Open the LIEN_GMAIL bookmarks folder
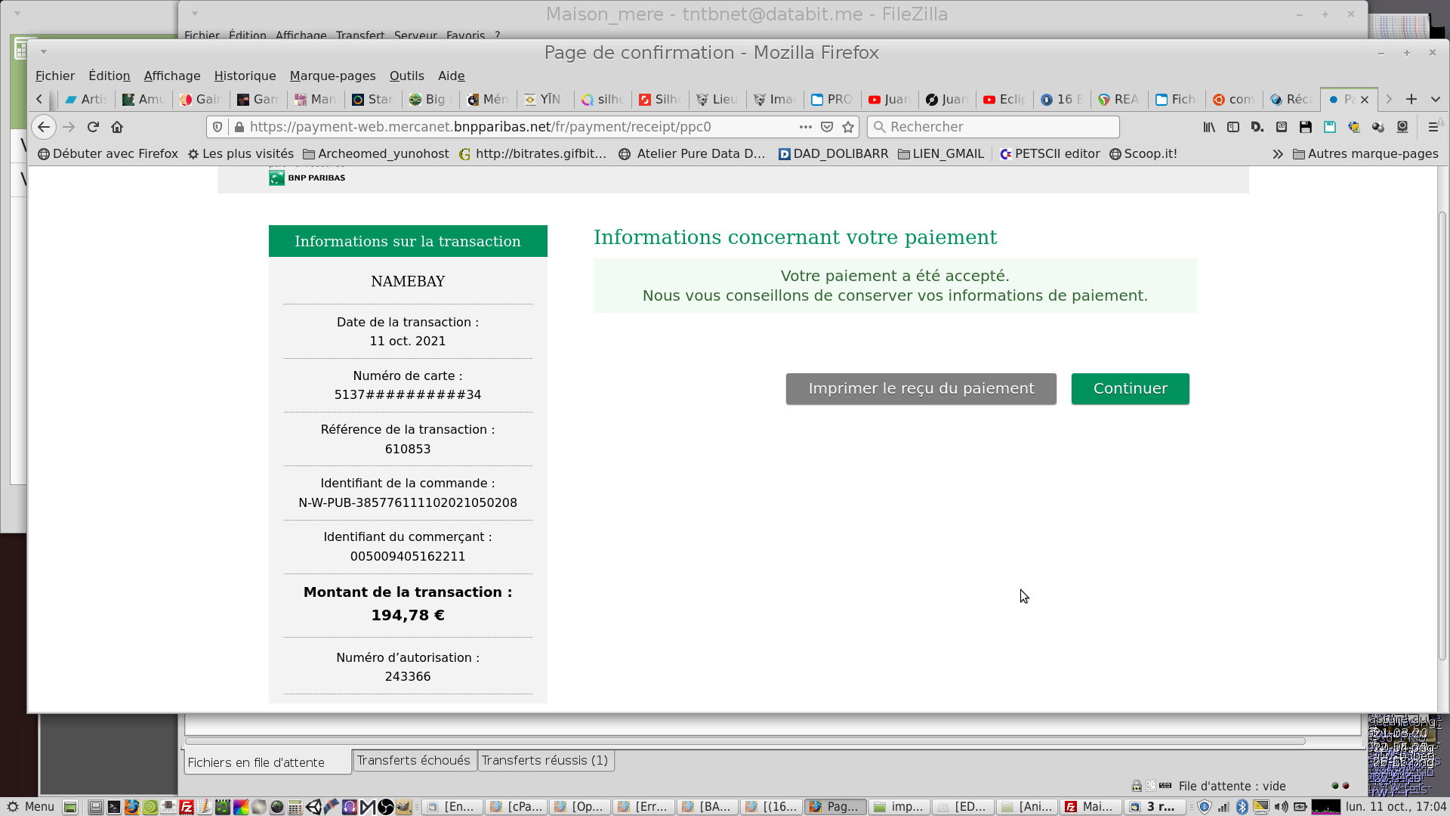 941,154
